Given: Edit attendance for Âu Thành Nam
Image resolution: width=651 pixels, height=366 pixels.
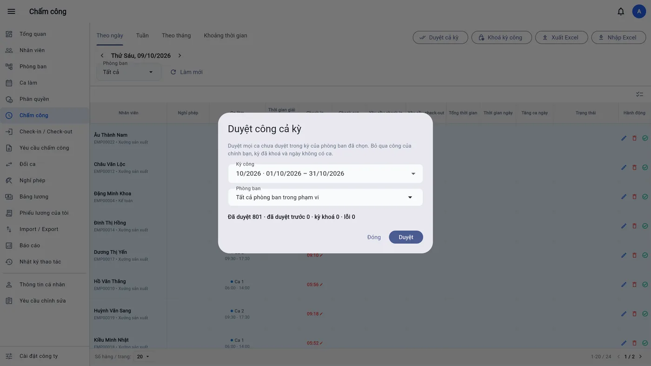Looking at the screenshot, I should point(624,138).
